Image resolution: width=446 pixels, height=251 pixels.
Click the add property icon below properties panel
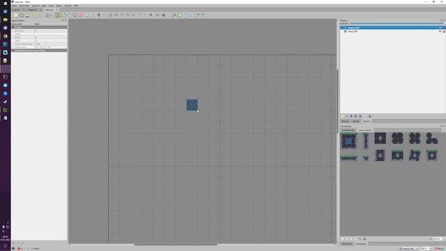pos(13,243)
